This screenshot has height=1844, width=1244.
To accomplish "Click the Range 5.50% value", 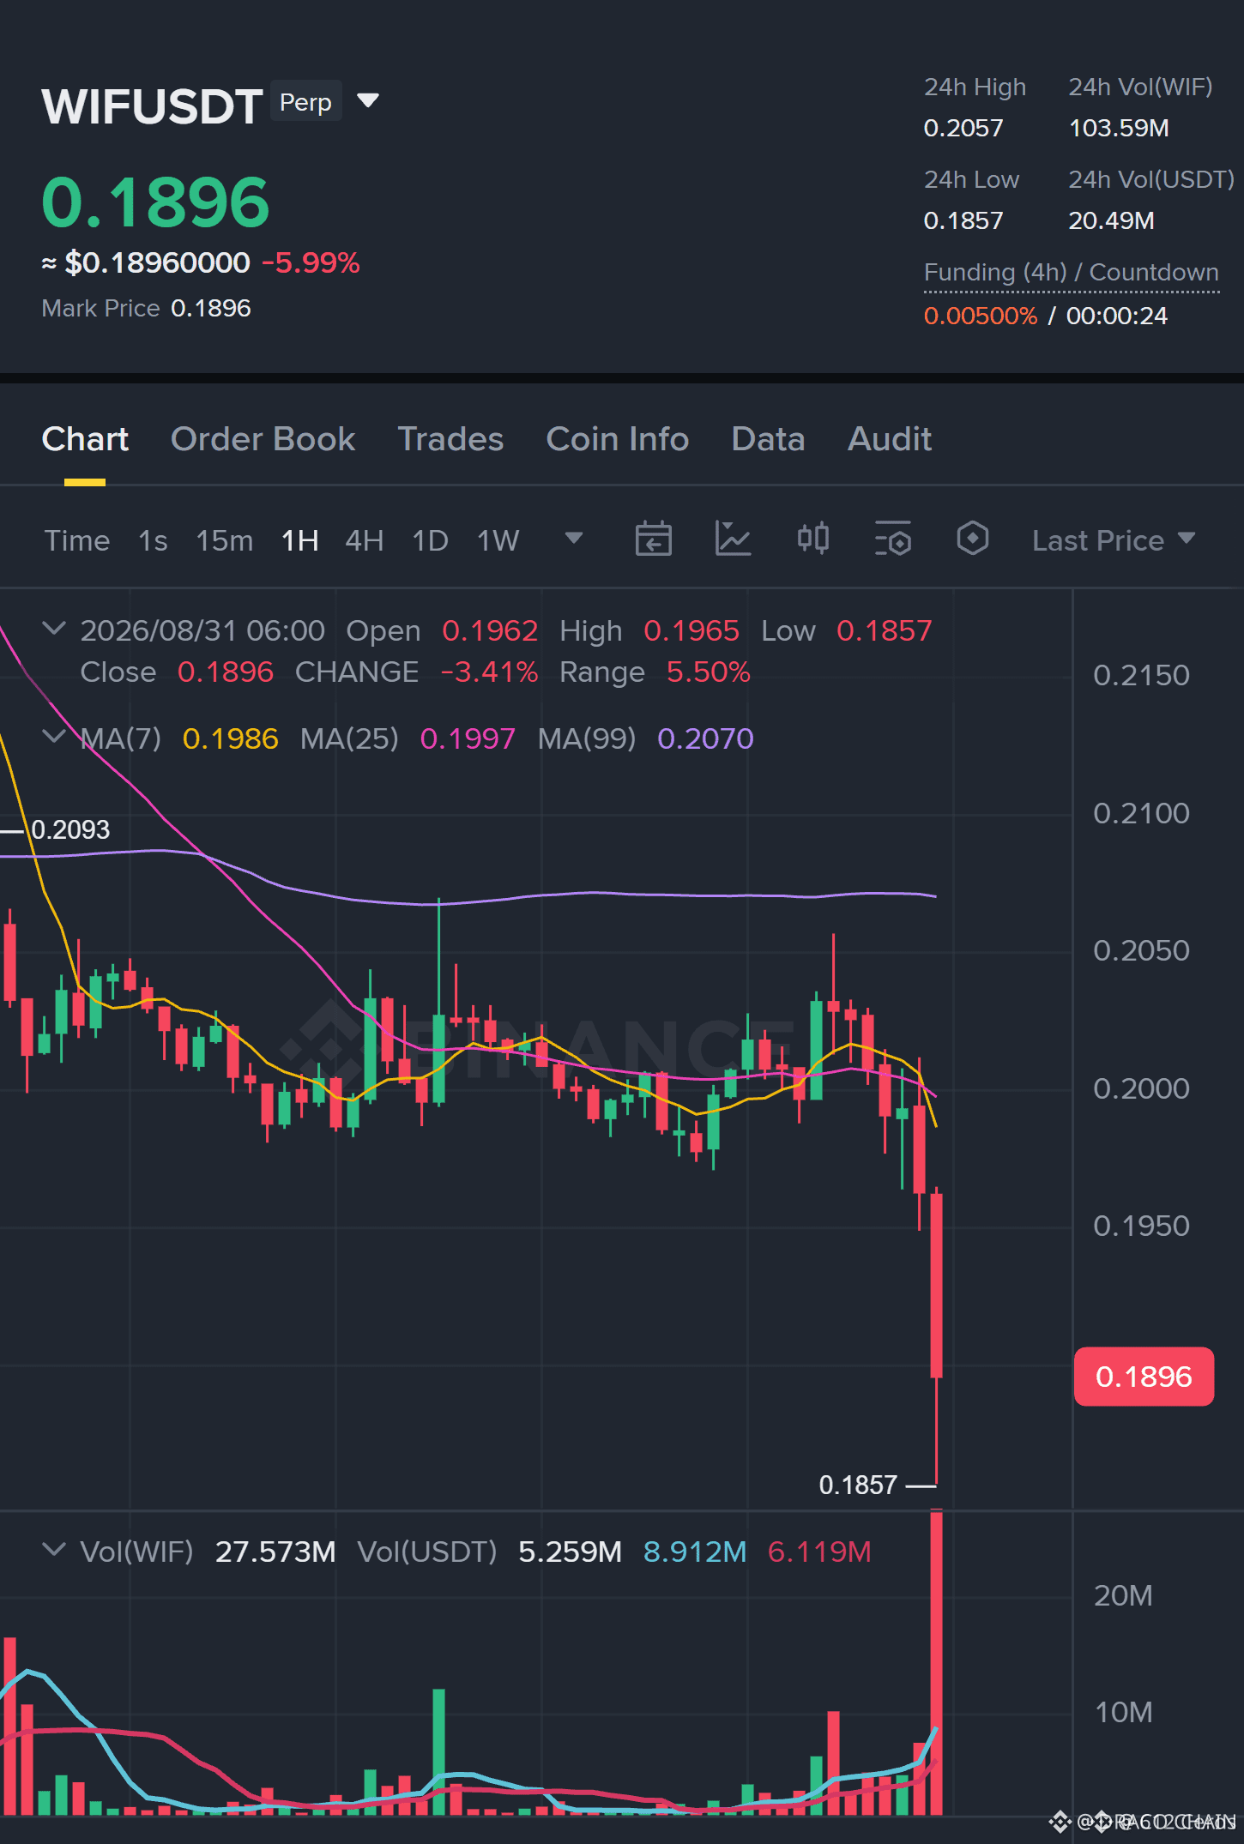I will point(708,672).
